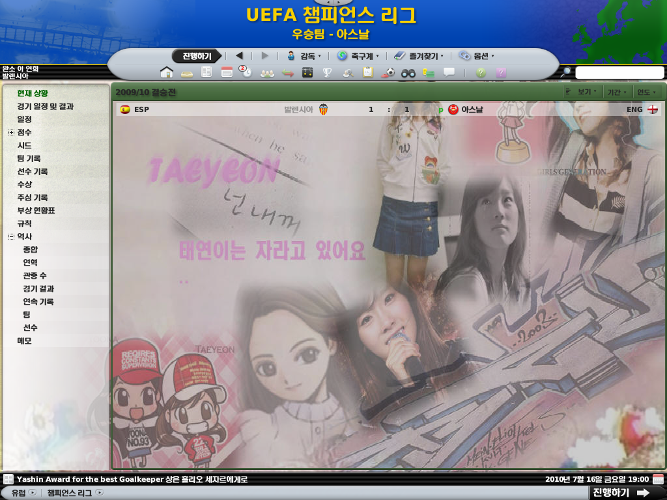Open the player search magnifier icon

[348, 73]
